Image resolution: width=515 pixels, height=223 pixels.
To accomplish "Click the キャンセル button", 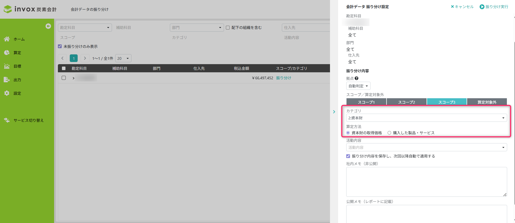I will (x=462, y=7).
